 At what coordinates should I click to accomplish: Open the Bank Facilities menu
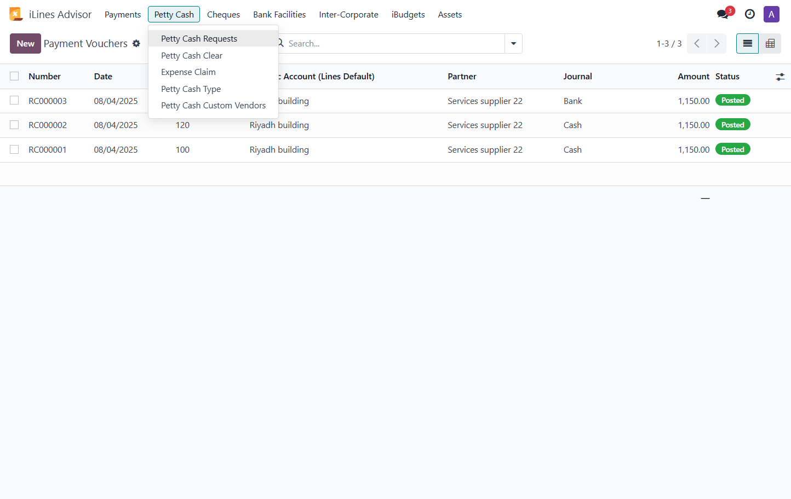[279, 14]
